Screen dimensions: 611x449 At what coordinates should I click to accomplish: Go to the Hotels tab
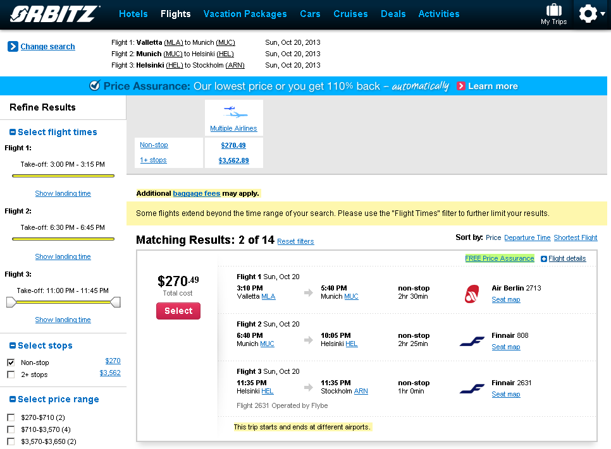(x=133, y=14)
